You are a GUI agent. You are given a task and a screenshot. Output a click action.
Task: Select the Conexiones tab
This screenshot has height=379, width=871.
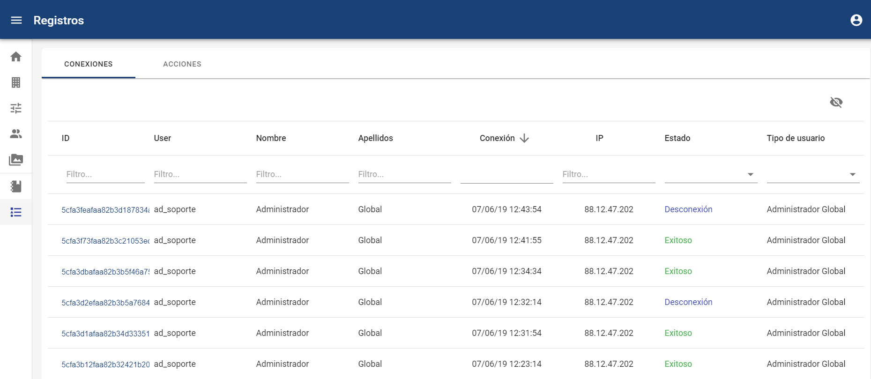point(89,64)
